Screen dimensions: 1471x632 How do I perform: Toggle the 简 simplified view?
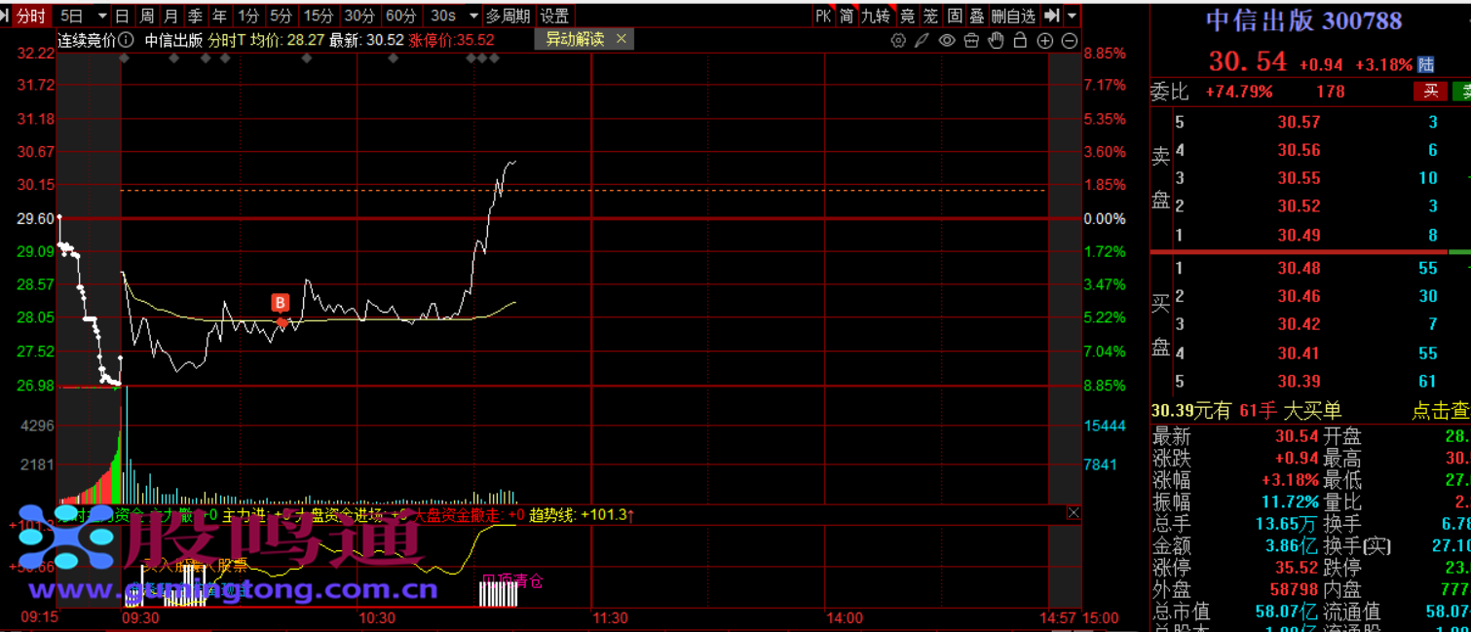point(847,16)
